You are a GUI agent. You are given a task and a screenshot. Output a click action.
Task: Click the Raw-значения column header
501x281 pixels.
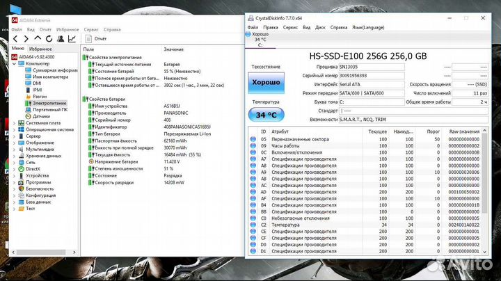pyautogui.click(x=464, y=131)
